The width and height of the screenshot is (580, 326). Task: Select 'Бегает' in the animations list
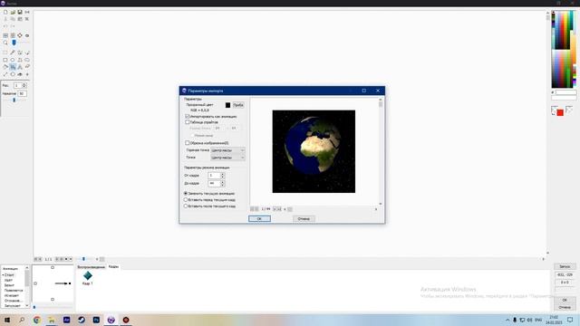pyautogui.click(x=9, y=285)
